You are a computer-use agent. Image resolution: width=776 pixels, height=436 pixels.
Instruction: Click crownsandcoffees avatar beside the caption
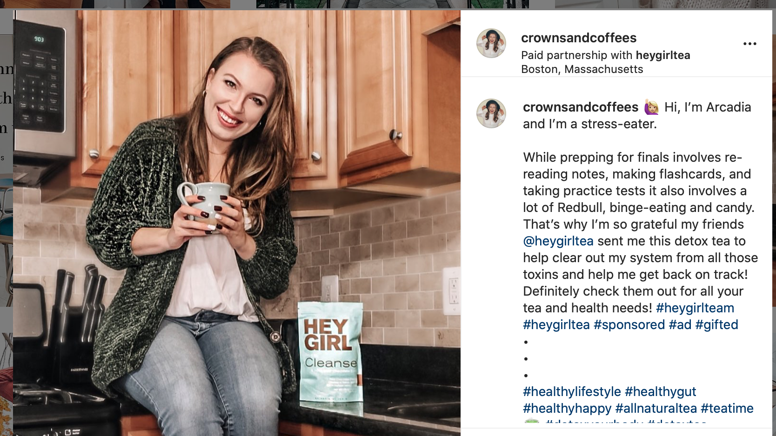[491, 113]
